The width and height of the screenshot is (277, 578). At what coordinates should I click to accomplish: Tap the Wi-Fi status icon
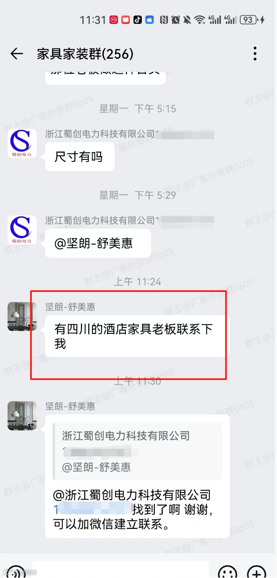(x=200, y=20)
